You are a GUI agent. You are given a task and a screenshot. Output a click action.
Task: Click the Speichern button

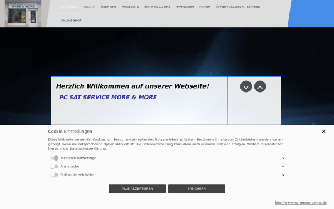click(197, 189)
